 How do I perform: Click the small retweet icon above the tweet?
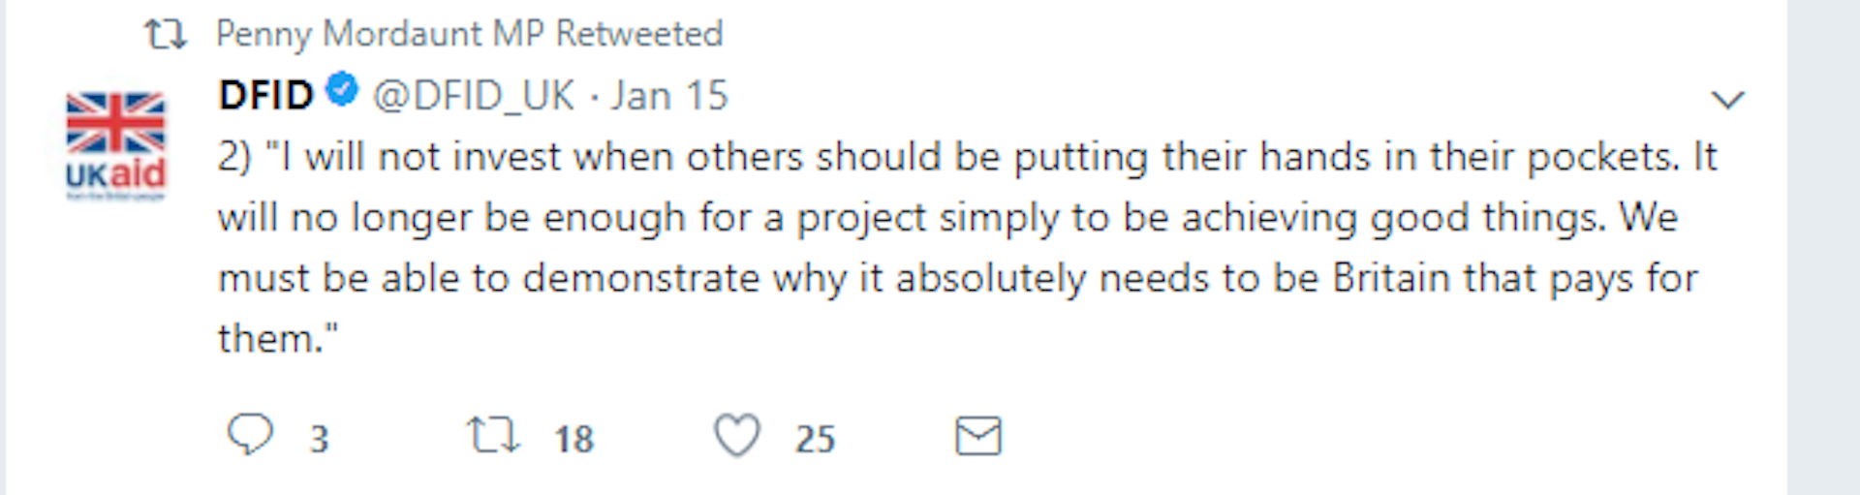point(166,35)
